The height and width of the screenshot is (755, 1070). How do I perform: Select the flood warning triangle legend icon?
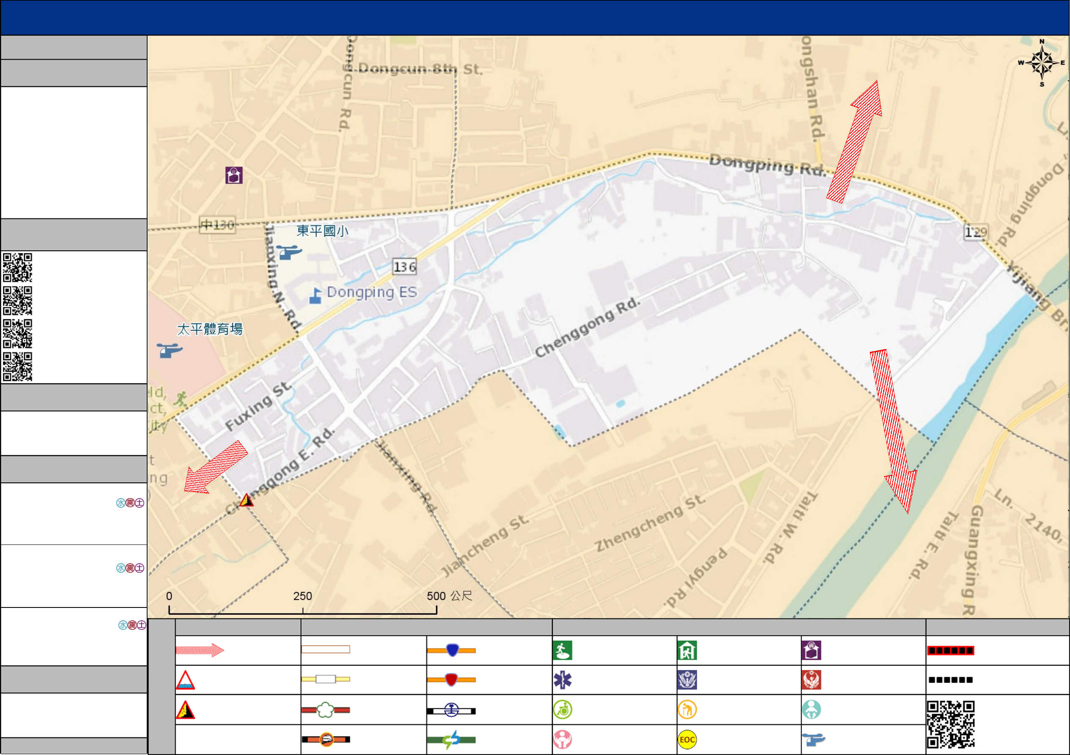tap(186, 680)
